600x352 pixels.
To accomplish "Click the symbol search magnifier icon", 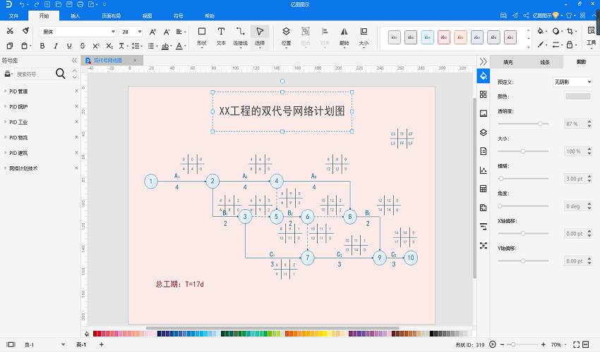I will coord(61,74).
